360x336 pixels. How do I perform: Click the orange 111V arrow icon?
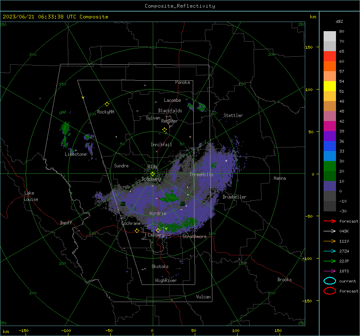pos(330,241)
